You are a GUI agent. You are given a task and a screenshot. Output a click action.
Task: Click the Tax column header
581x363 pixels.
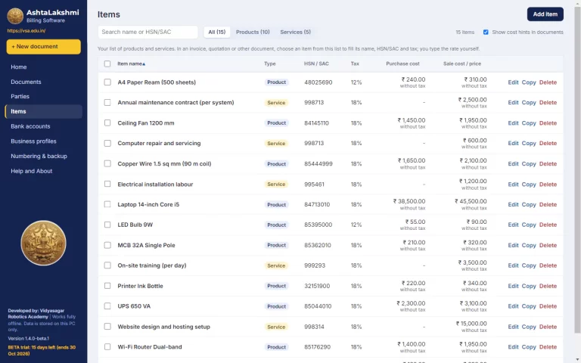pos(355,64)
